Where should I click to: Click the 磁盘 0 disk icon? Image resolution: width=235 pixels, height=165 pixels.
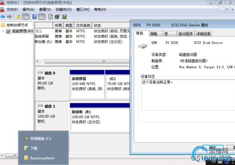(x=40, y=73)
